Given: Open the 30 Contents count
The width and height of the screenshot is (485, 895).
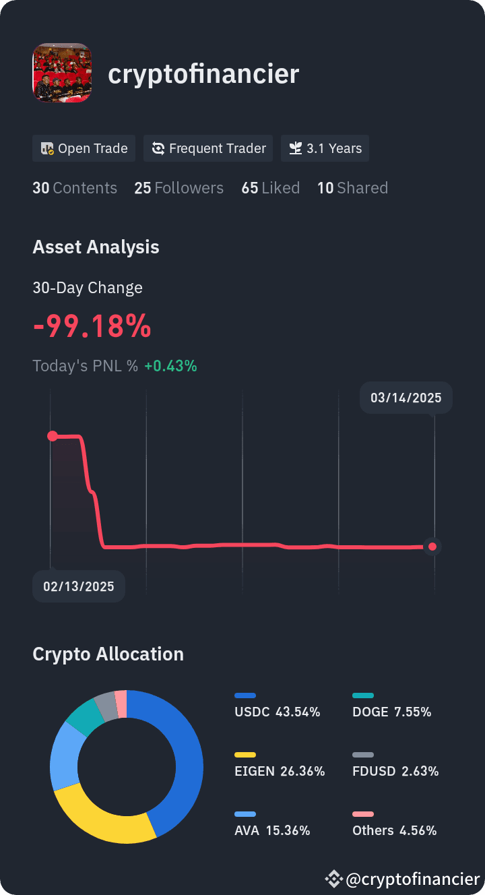Looking at the screenshot, I should 75,188.
